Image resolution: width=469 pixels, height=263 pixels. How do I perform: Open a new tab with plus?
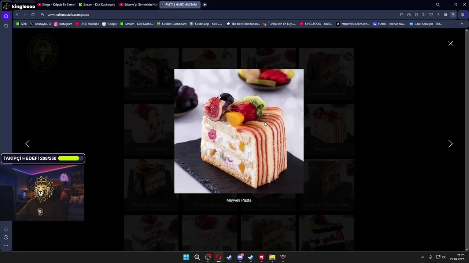tap(204, 5)
